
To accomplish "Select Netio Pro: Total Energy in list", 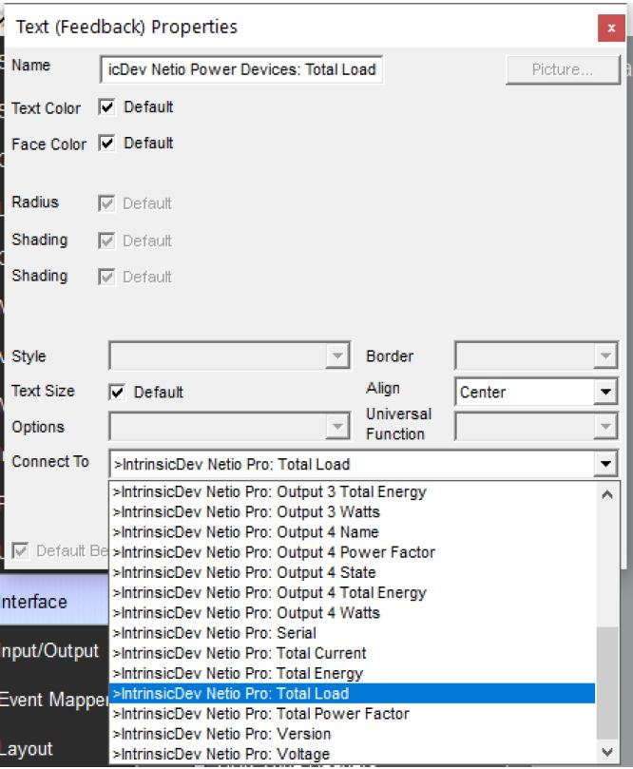I will (x=352, y=673).
